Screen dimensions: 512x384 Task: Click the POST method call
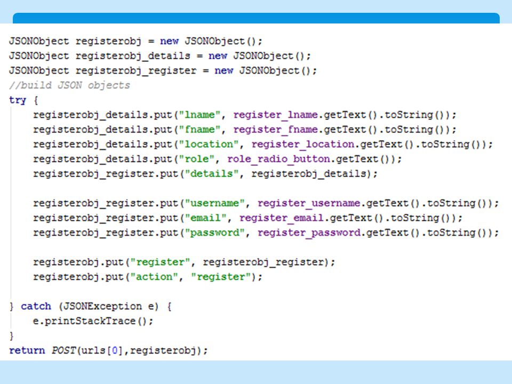(63, 350)
